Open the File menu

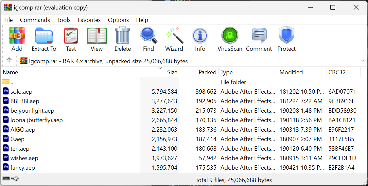click(x=9, y=20)
